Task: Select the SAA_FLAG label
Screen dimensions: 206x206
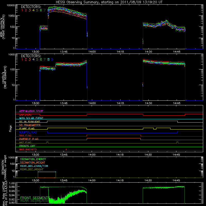Action: click(x=25, y=135)
